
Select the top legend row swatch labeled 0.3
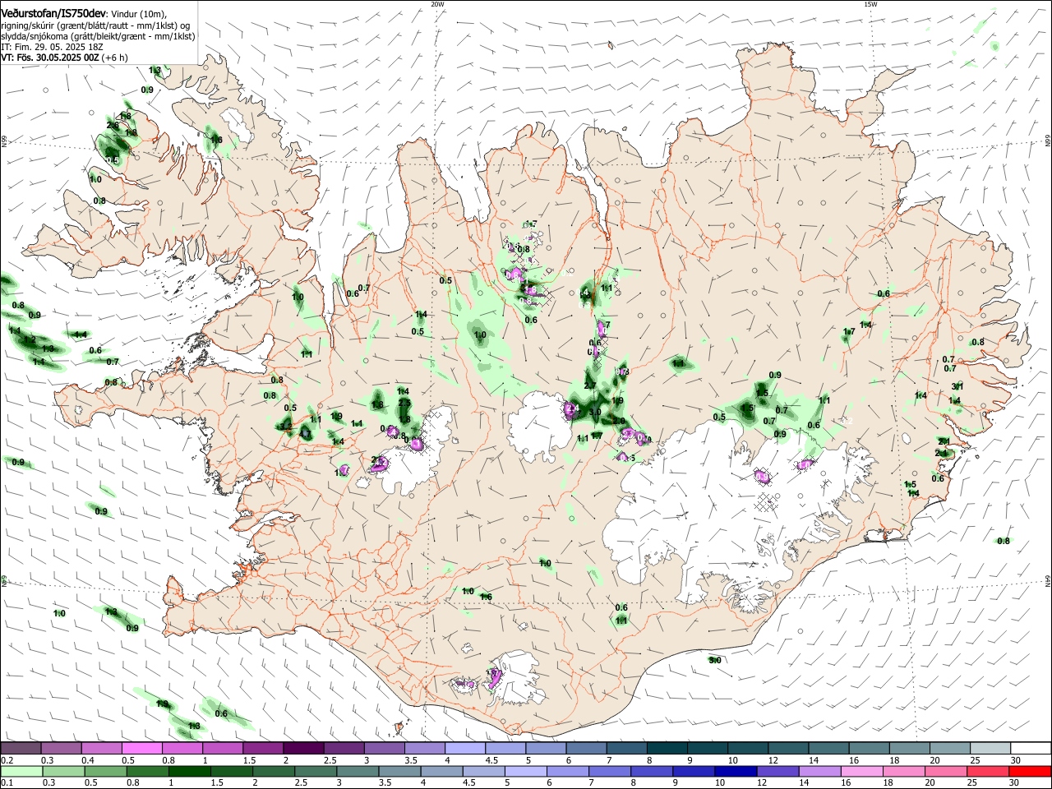pos(61,748)
